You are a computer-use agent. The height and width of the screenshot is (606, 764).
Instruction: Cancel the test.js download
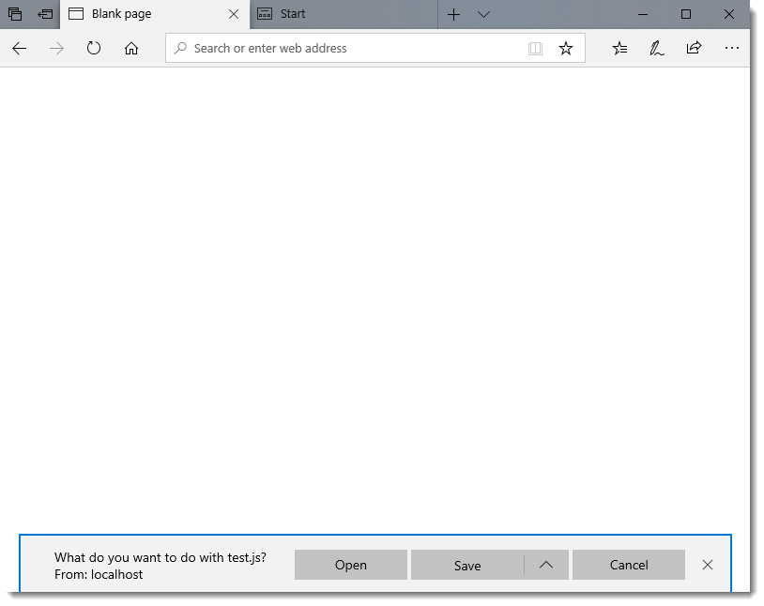pos(628,565)
